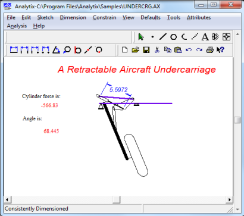Click the 'Angle is:' label
The image size is (244, 216).
(x=32, y=118)
